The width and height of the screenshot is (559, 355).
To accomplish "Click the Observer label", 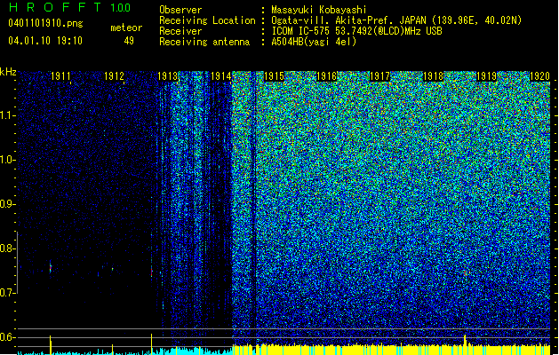I will click(180, 10).
